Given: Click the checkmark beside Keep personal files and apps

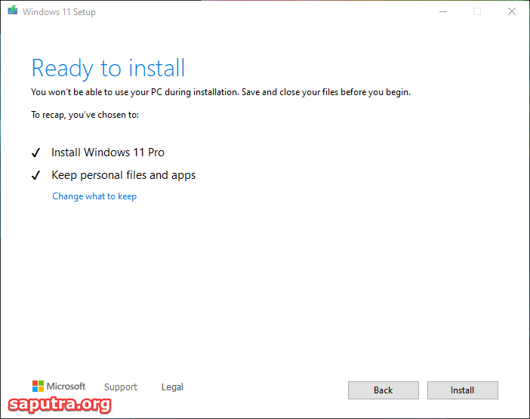Looking at the screenshot, I should [35, 175].
